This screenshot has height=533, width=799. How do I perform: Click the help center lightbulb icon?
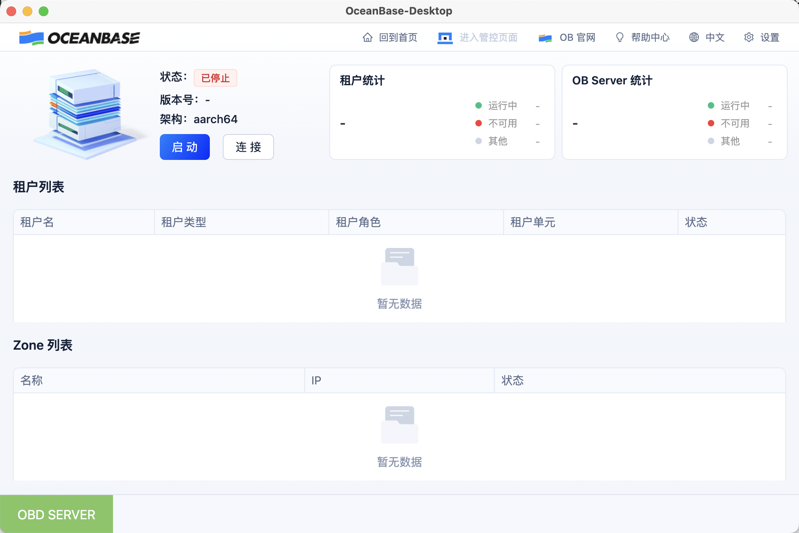[x=619, y=38]
